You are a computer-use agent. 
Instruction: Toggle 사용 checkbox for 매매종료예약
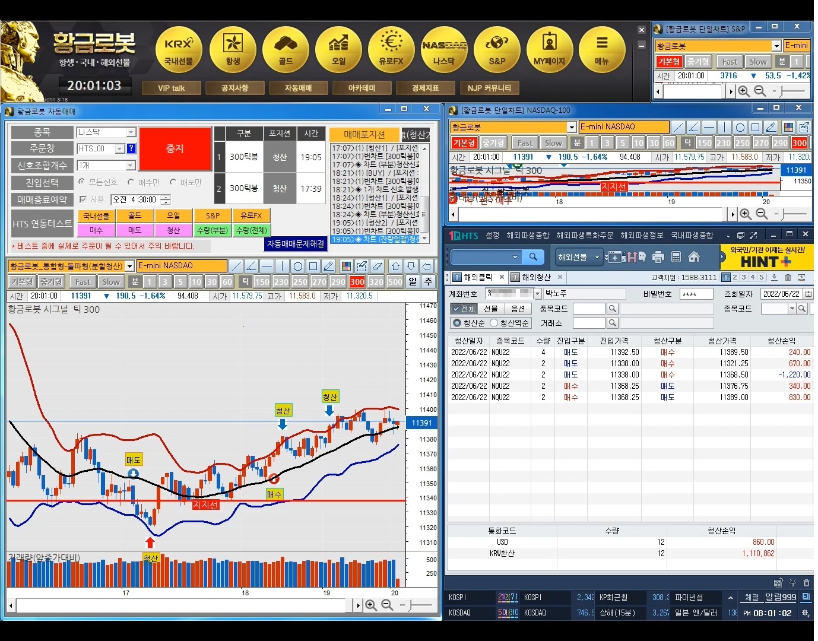83,199
